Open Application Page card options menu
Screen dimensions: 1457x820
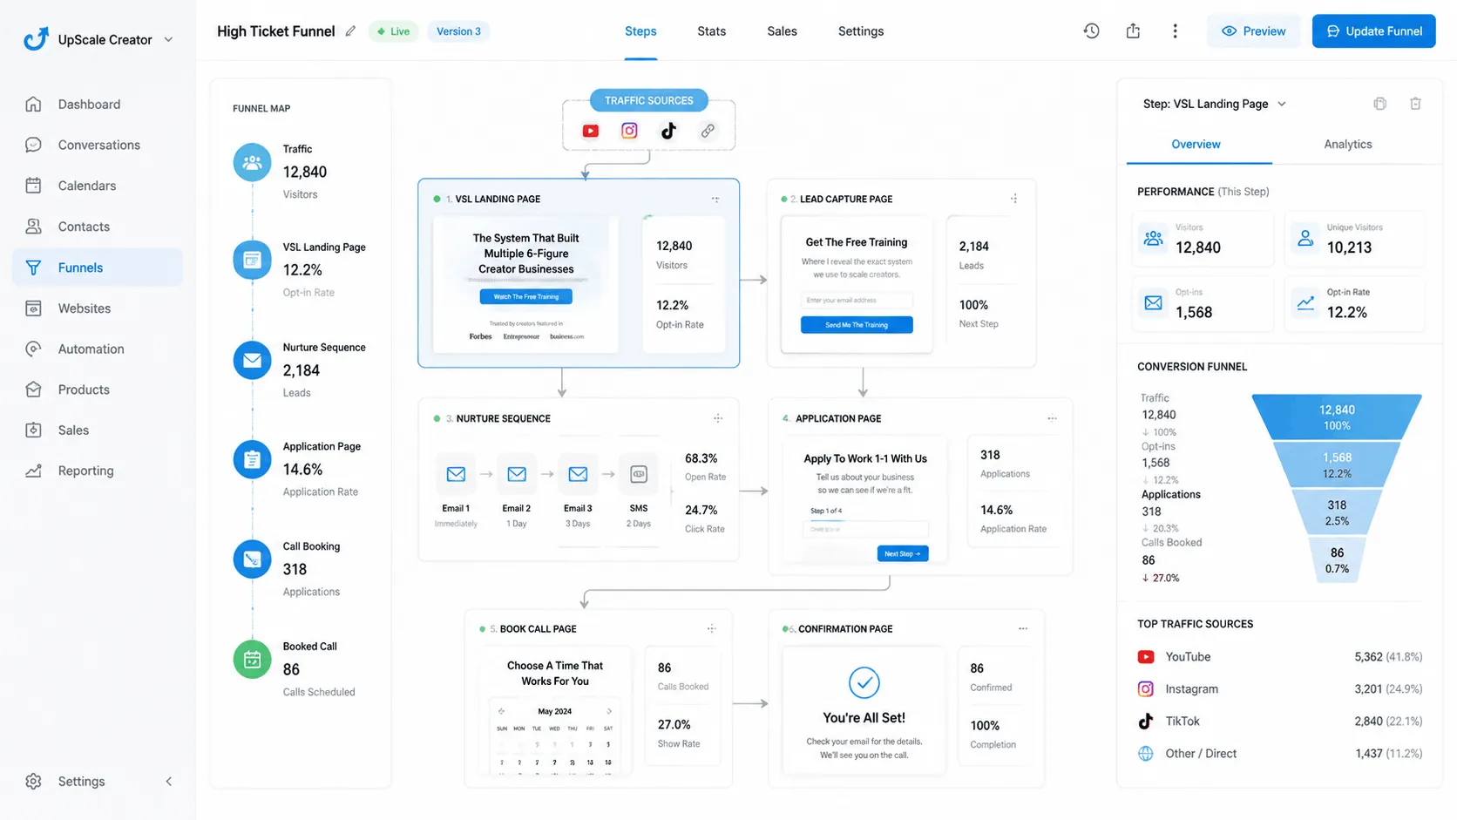coord(1052,418)
